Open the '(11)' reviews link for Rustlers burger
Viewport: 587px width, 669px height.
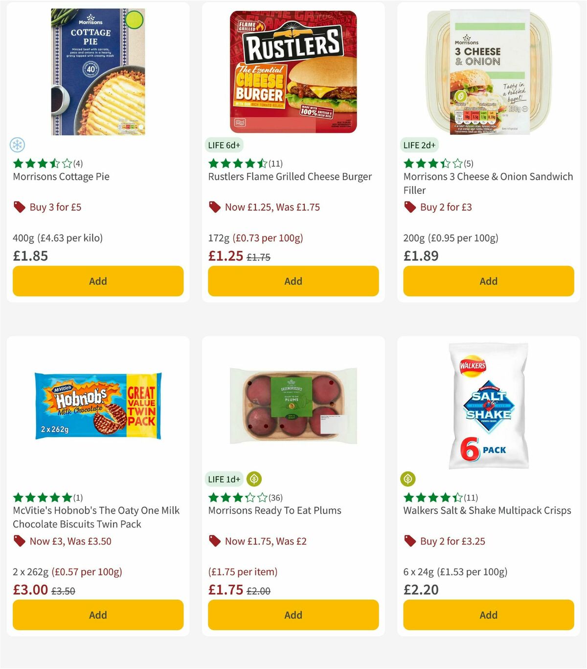[275, 164]
